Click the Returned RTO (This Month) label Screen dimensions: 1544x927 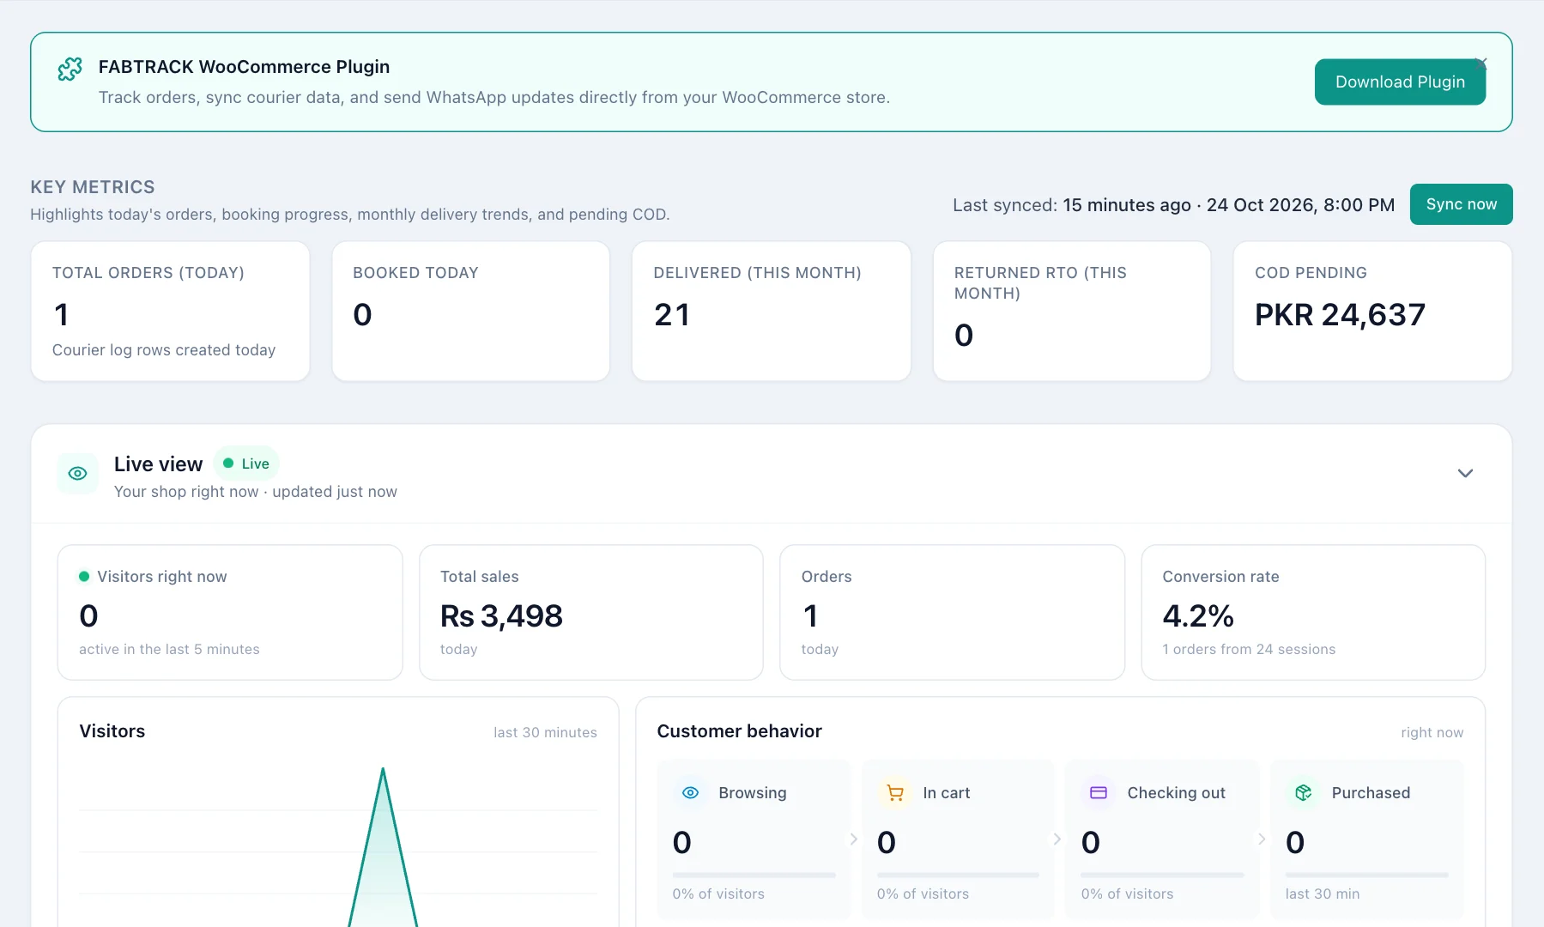point(1040,283)
